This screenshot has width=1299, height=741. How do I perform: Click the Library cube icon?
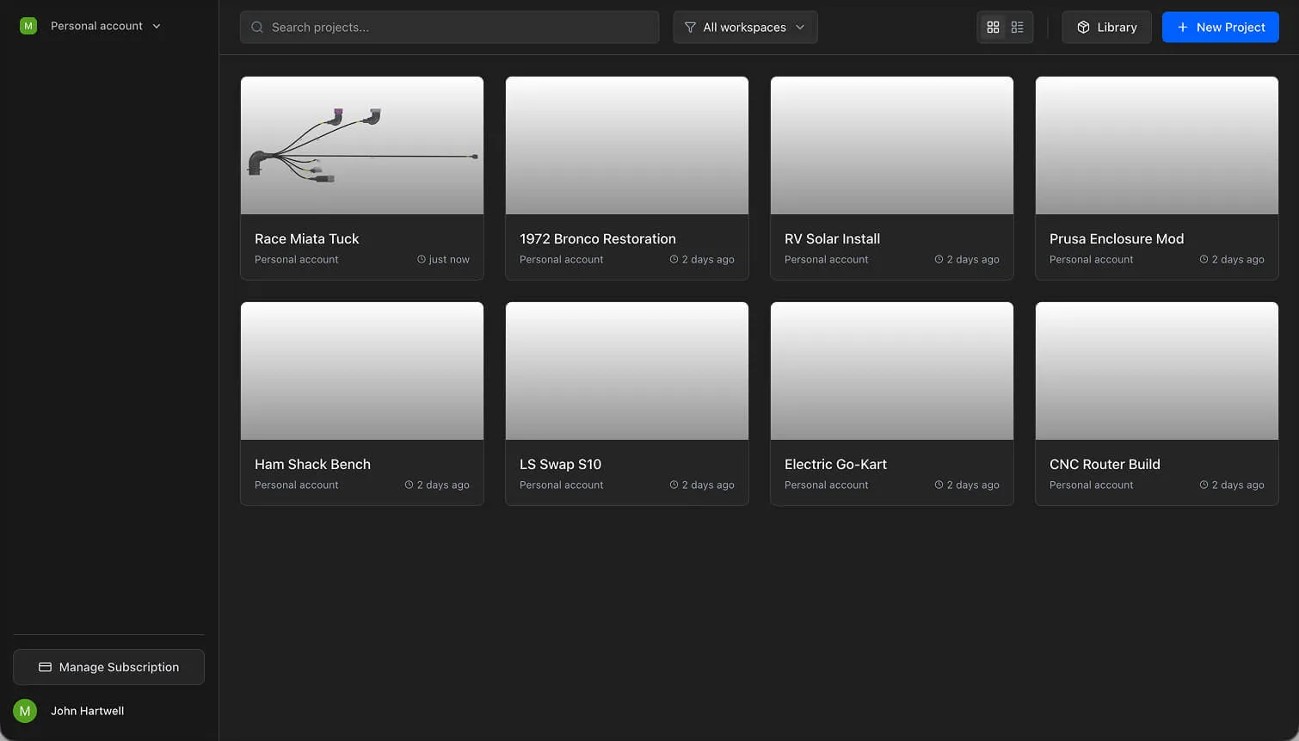coord(1083,27)
